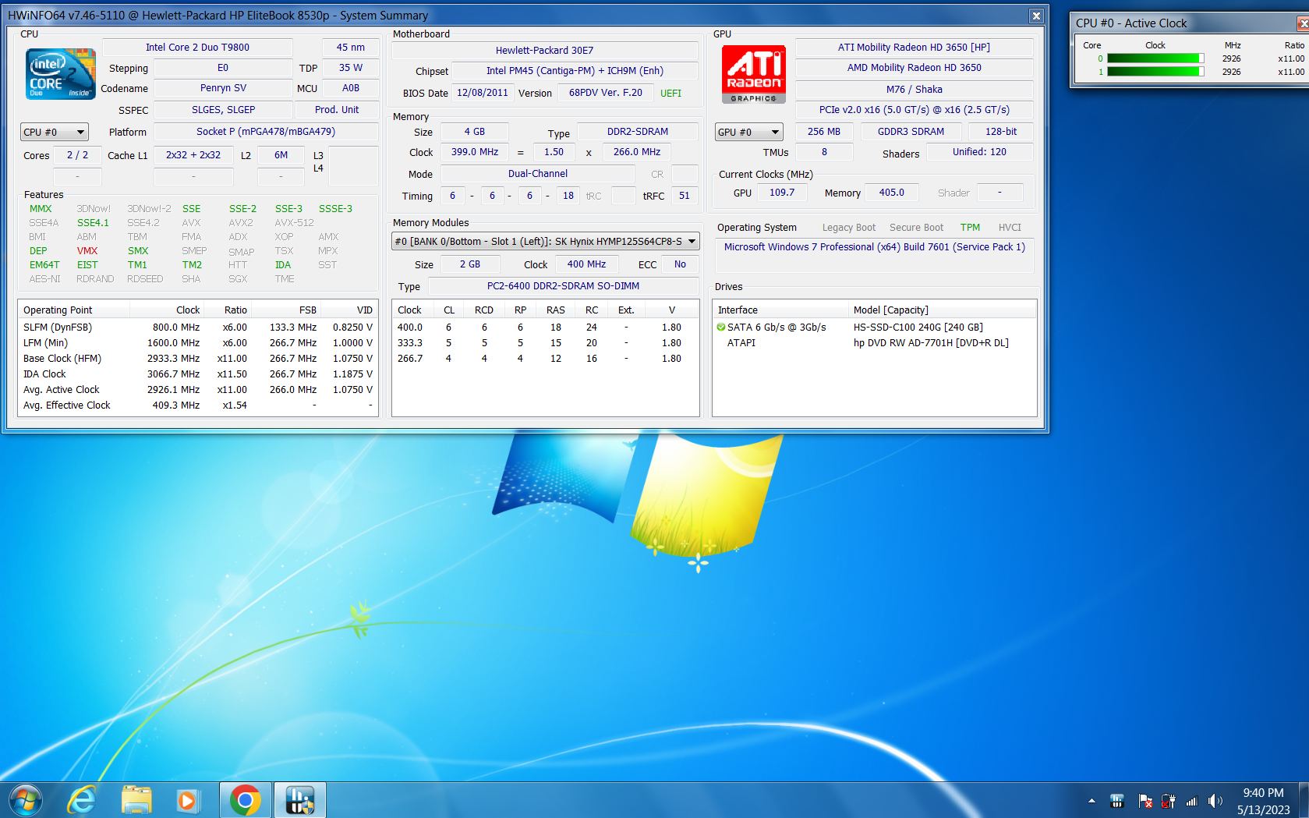Close the HWiNFO64 System Summary window
This screenshot has width=1309, height=818.
[1035, 16]
